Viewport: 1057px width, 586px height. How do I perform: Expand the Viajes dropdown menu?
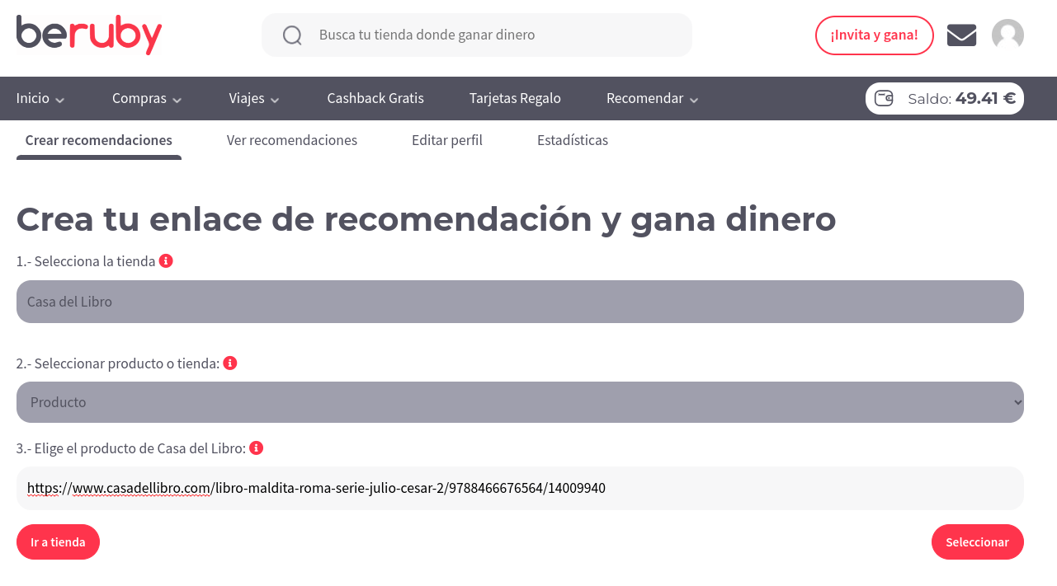coord(254,99)
